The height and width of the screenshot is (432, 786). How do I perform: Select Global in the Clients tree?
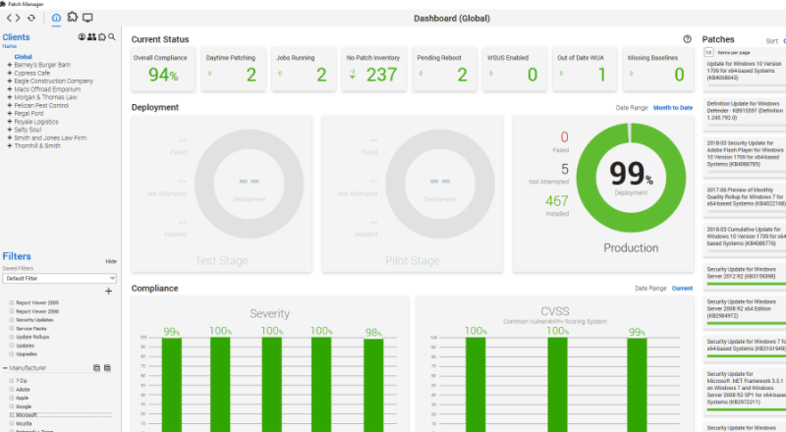23,57
